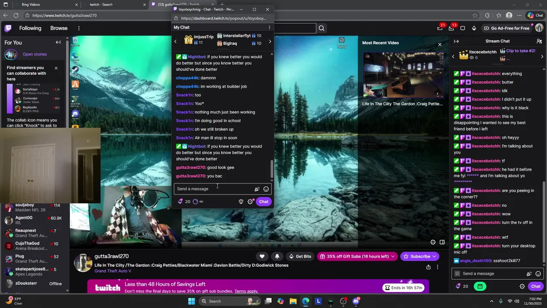This screenshot has width=547, height=308.
Task: Dismiss the Find streamers collaboration tip
Action: pos(56,68)
